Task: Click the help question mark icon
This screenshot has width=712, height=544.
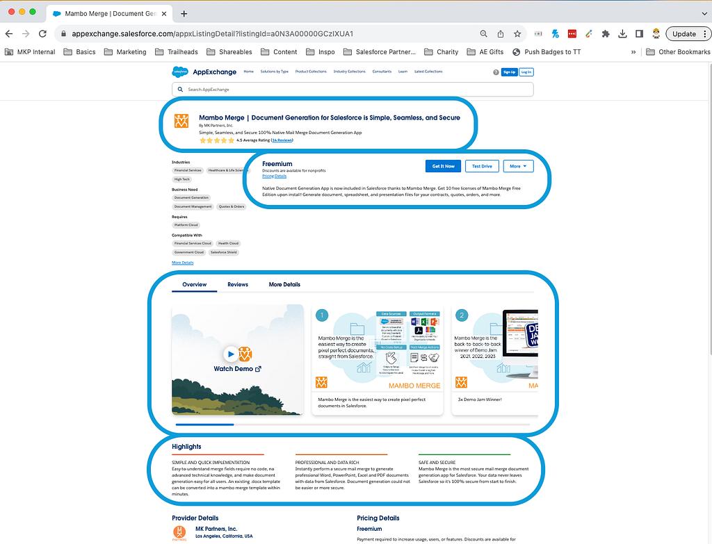Action: tap(496, 72)
